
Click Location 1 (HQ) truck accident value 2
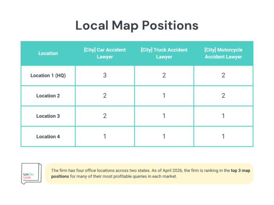[164, 75]
